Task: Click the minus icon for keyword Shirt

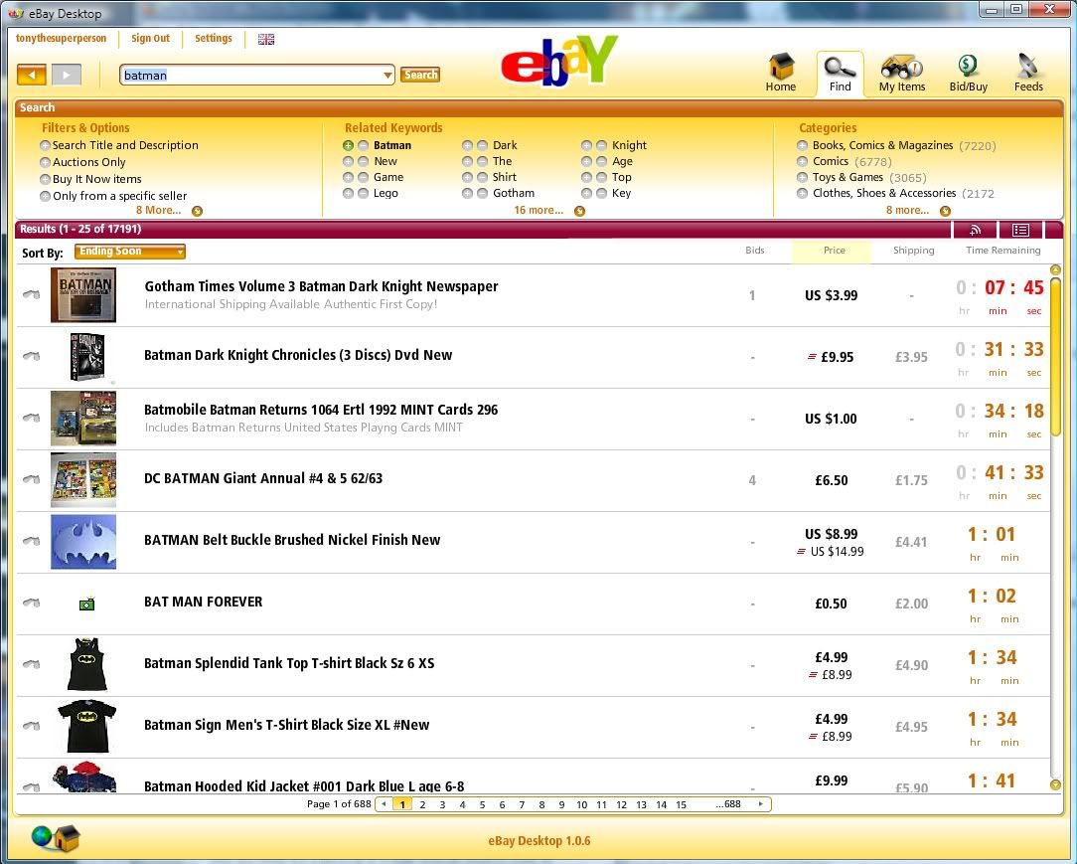Action: 482,177
